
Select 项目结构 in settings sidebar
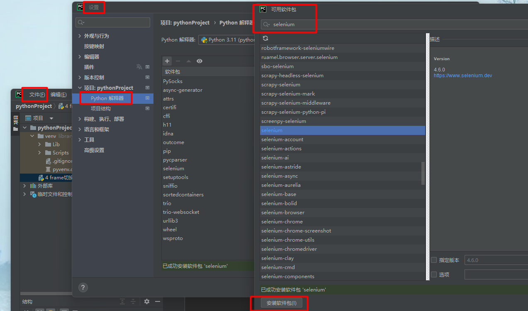point(101,108)
